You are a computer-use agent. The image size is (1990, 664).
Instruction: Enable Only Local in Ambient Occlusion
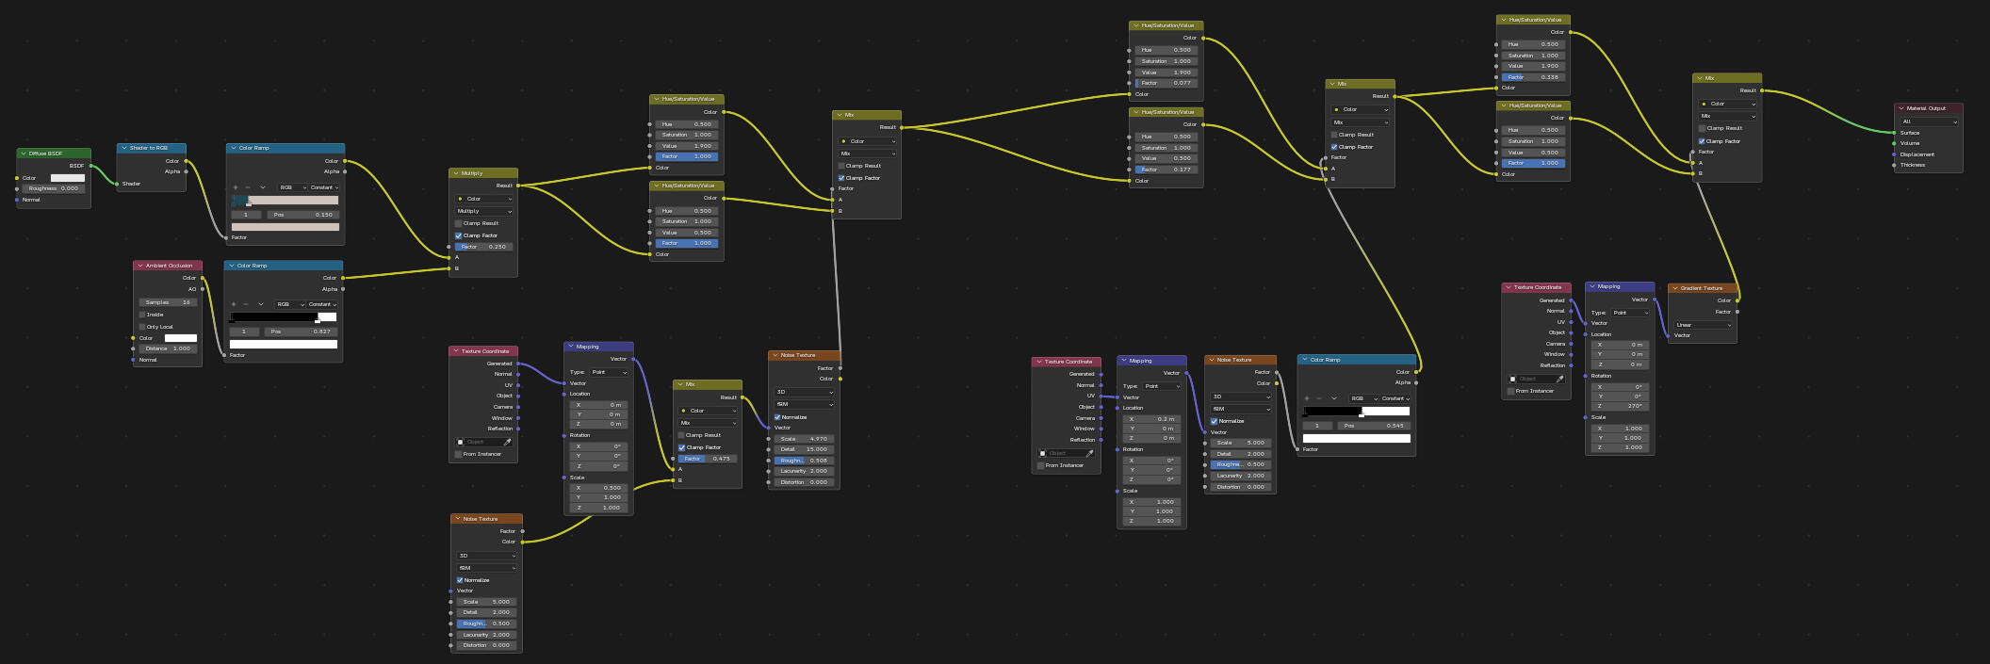(142, 327)
